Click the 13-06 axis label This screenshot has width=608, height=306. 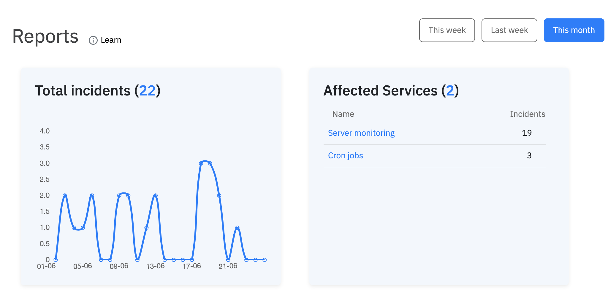pos(155,266)
